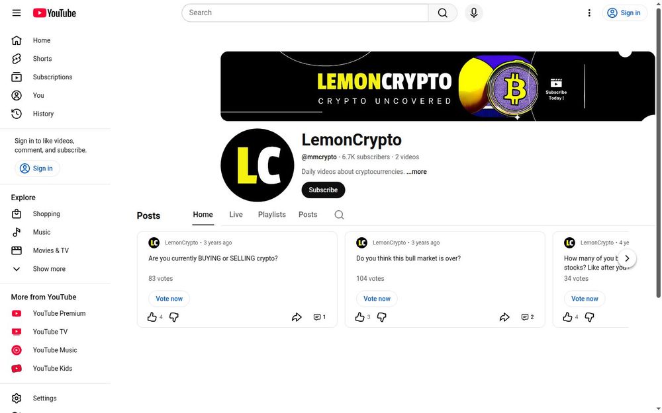
Task: Open the hamburger guide menu
Action: pyautogui.click(x=17, y=13)
